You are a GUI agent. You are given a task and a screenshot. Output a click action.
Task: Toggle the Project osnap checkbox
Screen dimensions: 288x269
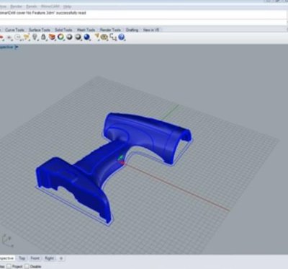(x=9, y=266)
